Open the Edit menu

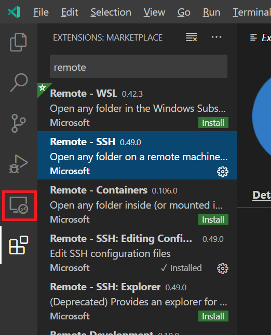(x=70, y=12)
